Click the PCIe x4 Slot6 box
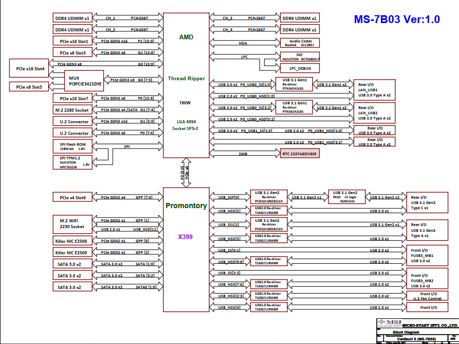 click(73, 197)
